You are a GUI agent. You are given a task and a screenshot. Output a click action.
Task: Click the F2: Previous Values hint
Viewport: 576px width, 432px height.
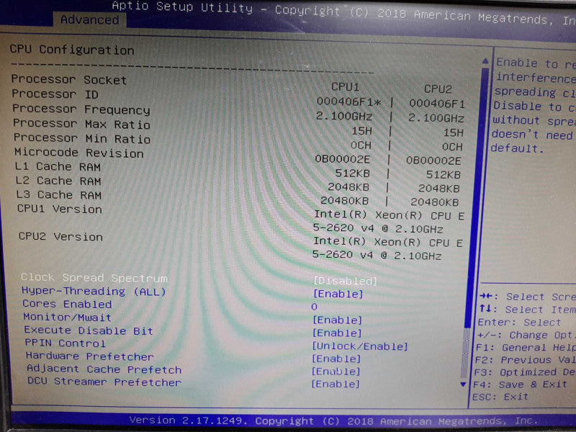[525, 359]
